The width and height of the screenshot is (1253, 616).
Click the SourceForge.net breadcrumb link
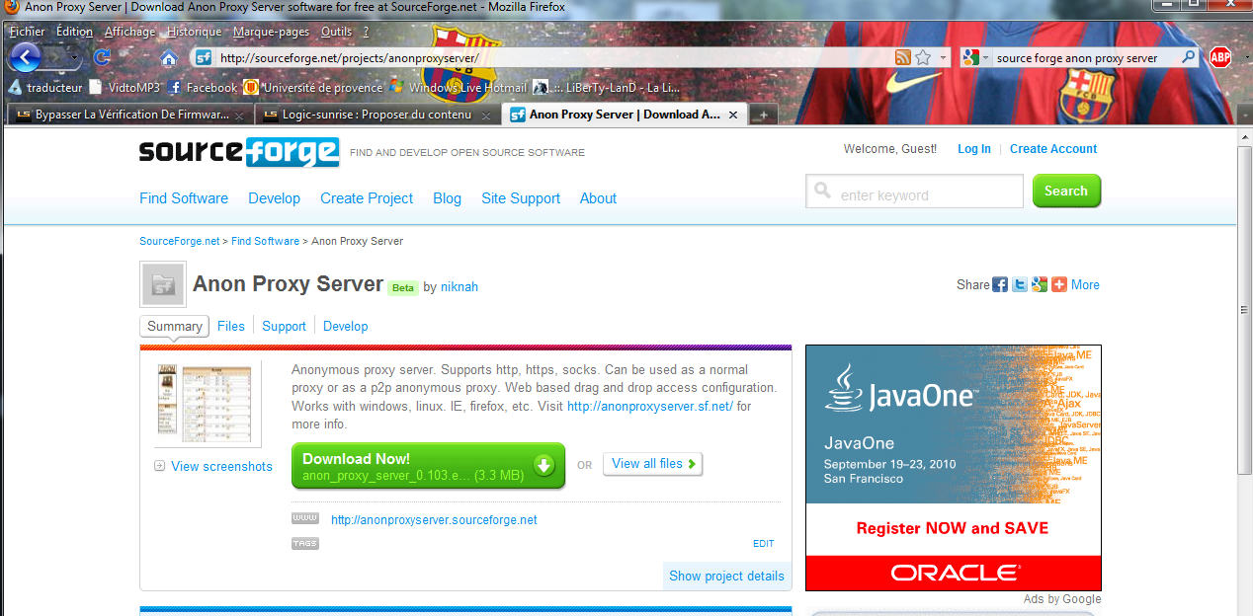[x=180, y=241]
